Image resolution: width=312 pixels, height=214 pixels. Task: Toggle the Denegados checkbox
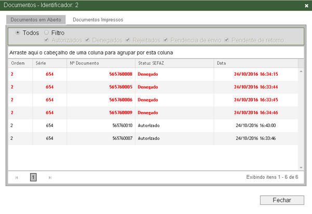[x=87, y=40]
